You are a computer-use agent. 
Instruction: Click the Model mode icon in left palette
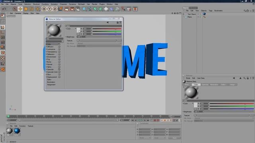3,27
